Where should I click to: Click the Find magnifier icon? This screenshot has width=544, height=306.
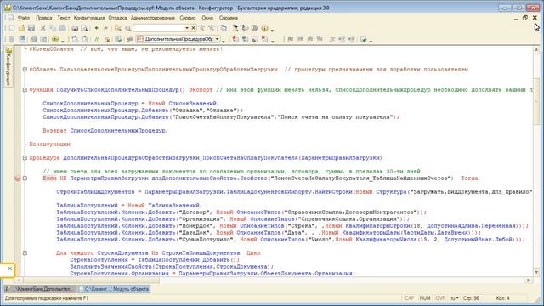click(x=128, y=28)
